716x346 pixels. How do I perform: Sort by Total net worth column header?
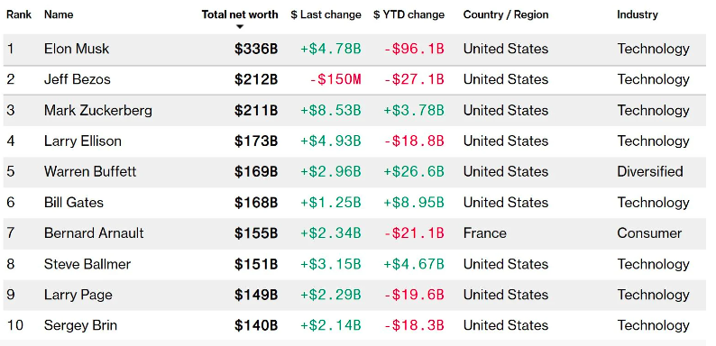point(240,14)
